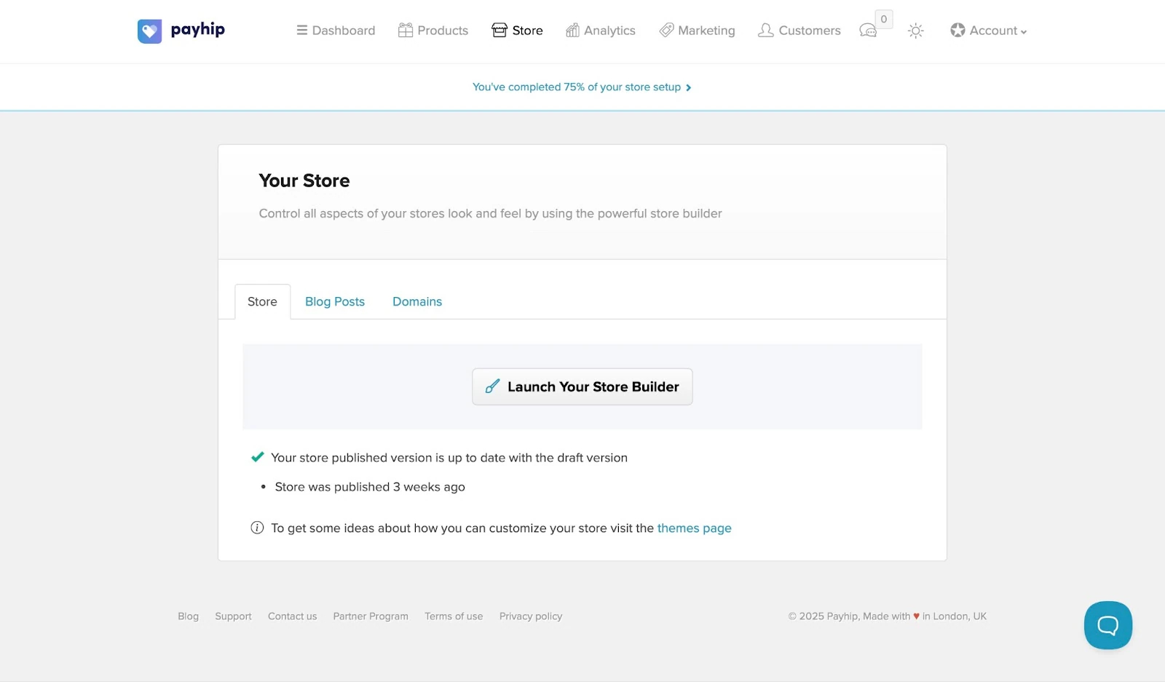Go to the Marketing section

pos(697,31)
